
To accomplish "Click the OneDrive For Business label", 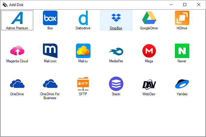I will (x=50, y=96).
